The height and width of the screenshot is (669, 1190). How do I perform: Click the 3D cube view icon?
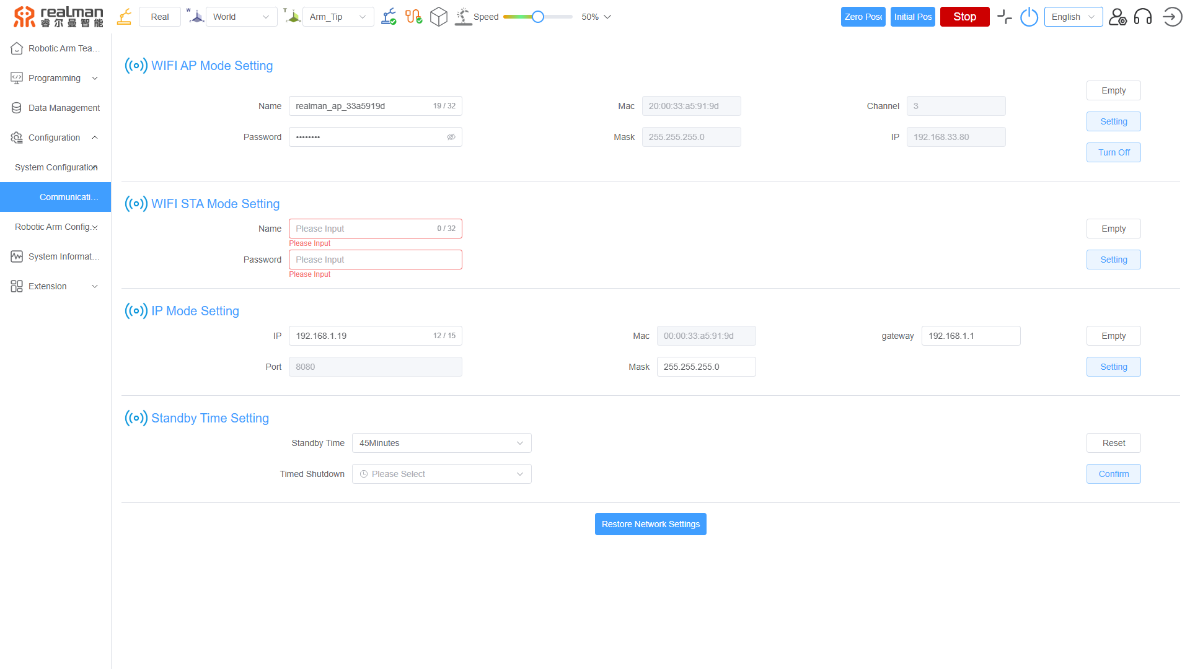(x=439, y=17)
